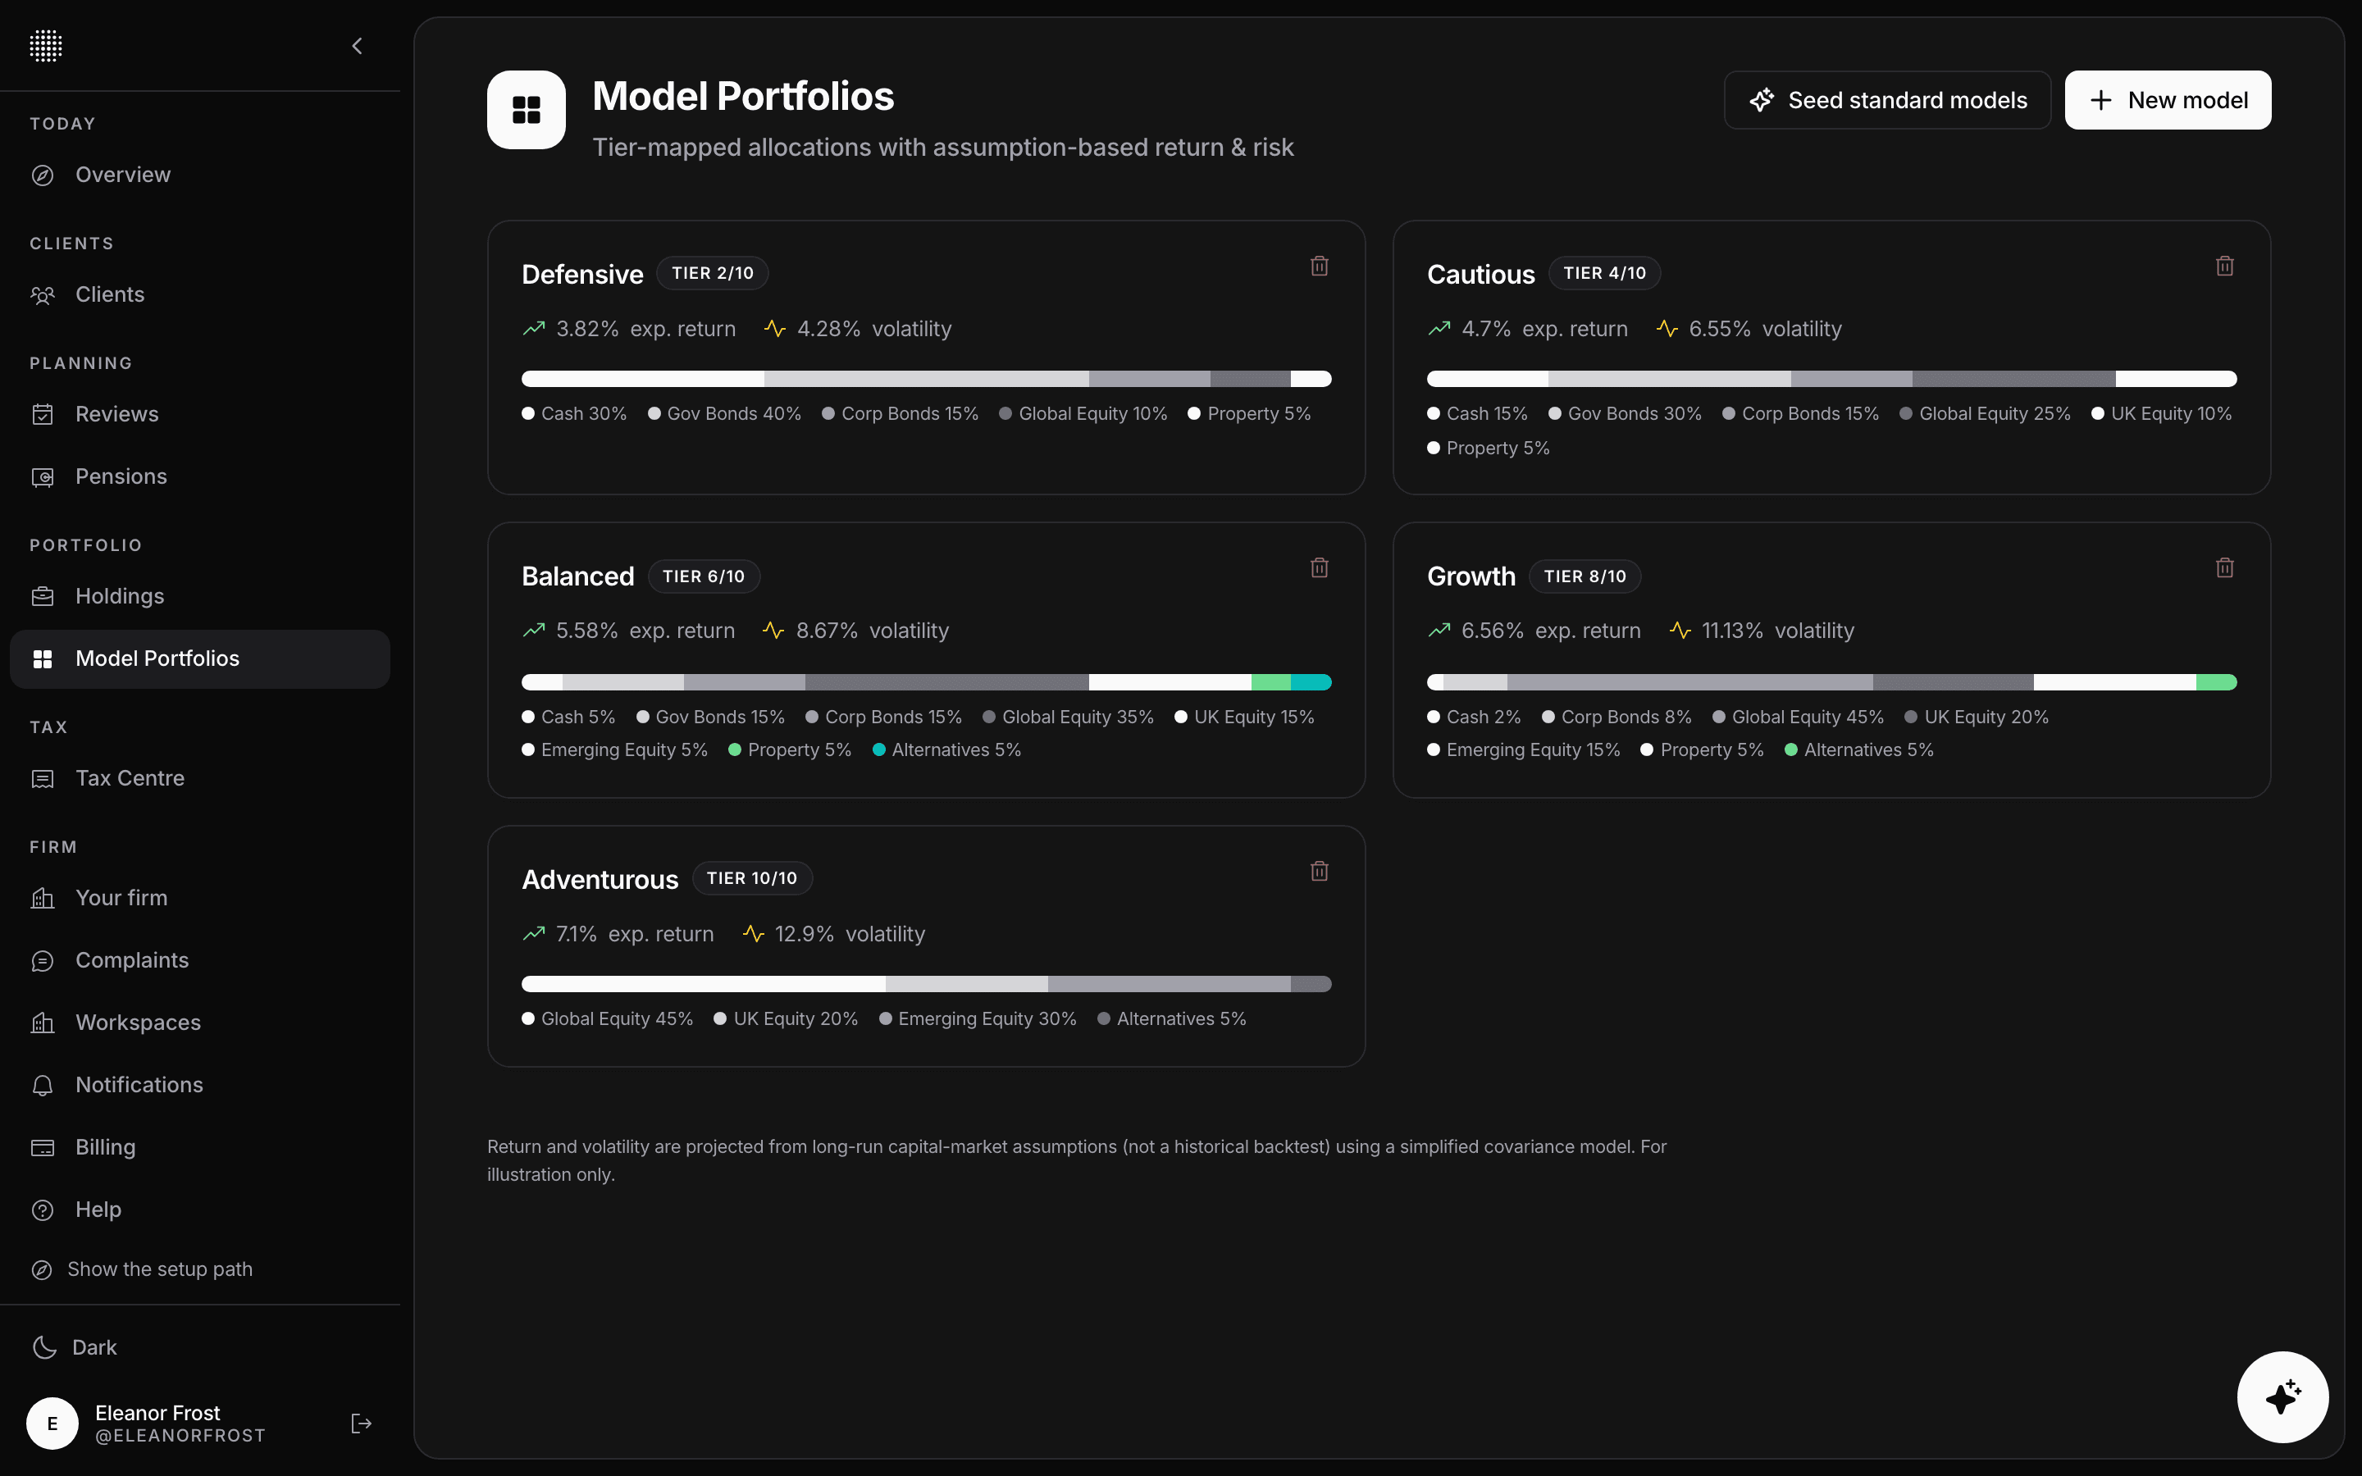
Task: Click the Notifications bell icon
Action: point(43,1086)
